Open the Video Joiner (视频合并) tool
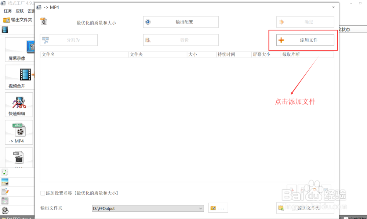367x219 pixels. coord(19,76)
